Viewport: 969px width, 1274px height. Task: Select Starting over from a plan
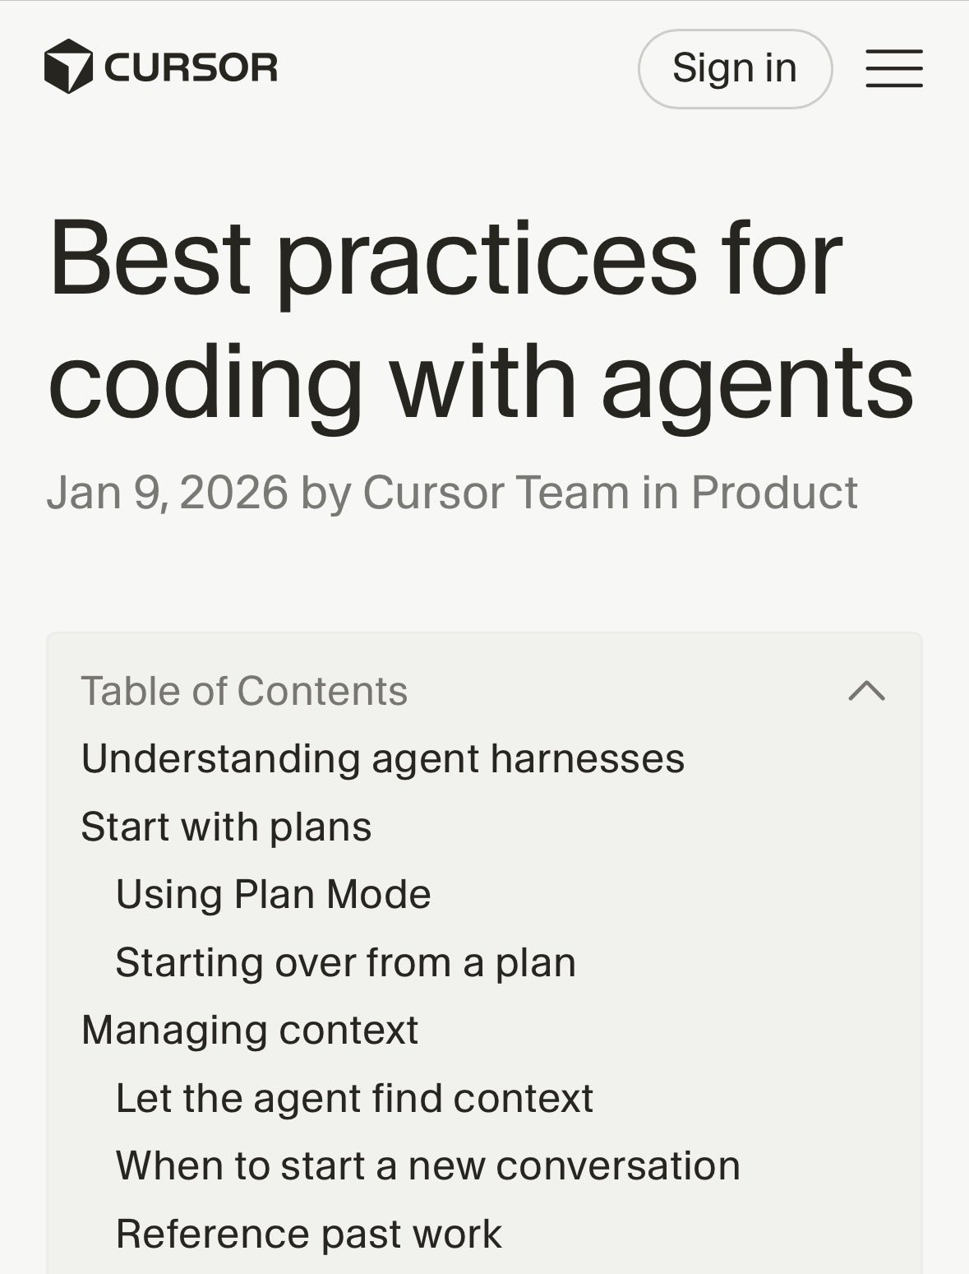click(x=345, y=962)
